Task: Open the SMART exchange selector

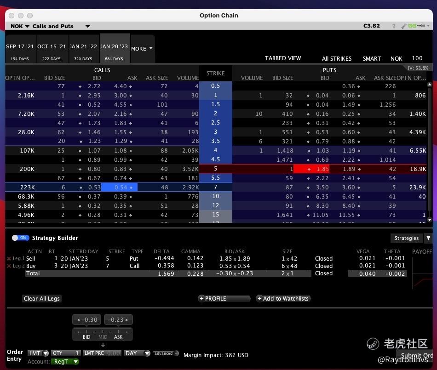Action: [372, 58]
